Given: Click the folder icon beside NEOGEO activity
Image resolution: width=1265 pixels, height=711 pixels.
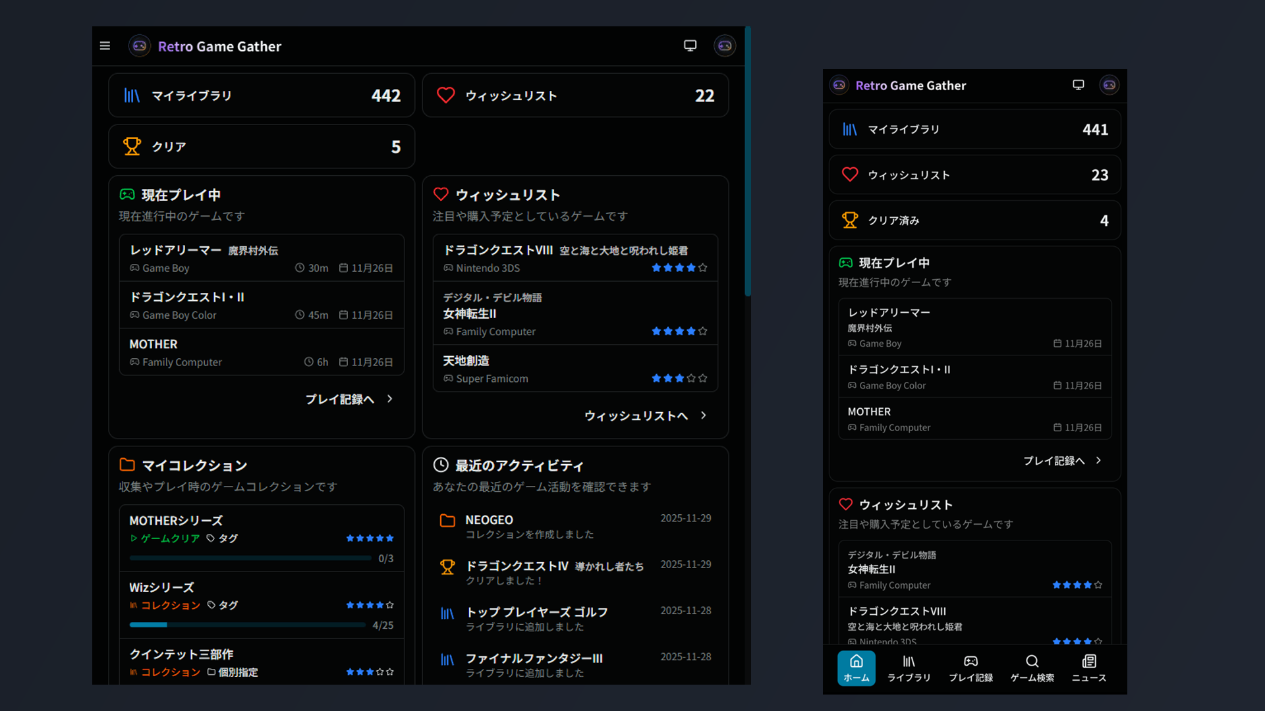Looking at the screenshot, I should click(447, 520).
